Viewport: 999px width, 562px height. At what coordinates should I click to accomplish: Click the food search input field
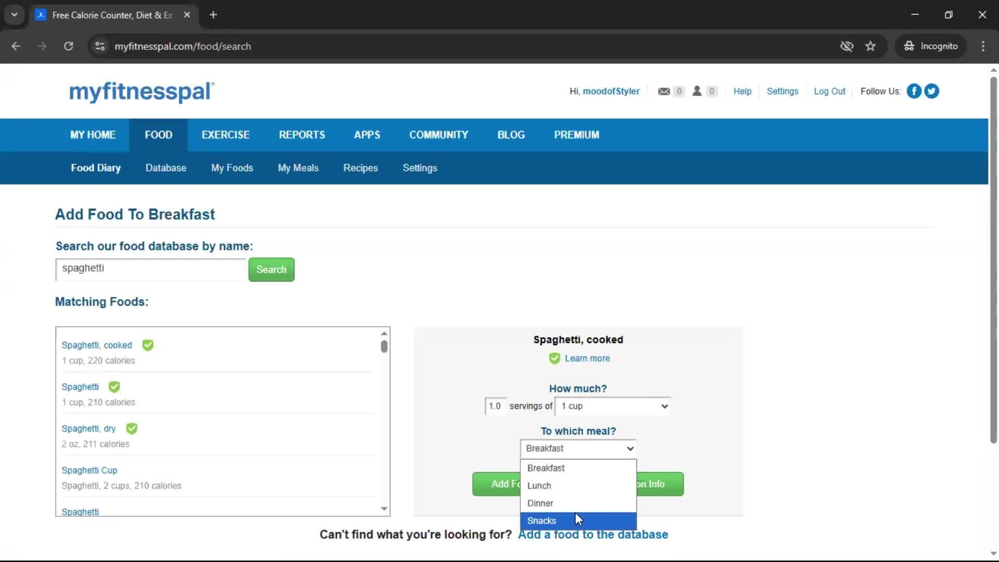coord(150,270)
